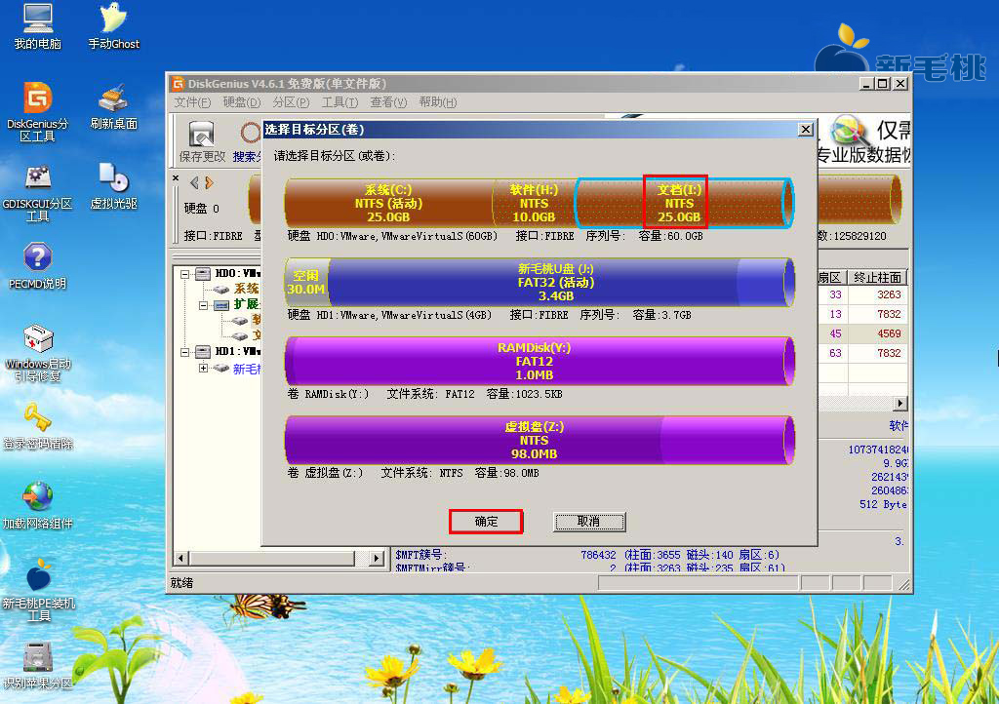This screenshot has width=999, height=704.
Task: Open the 我的电脑 desktop icon
Action: (x=38, y=26)
